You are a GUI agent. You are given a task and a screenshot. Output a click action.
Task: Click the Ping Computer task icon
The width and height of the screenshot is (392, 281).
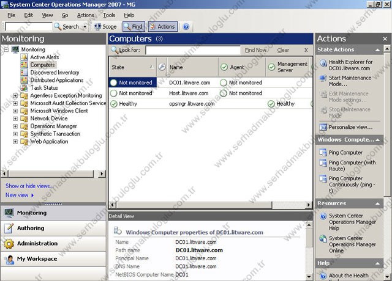tap(323, 152)
